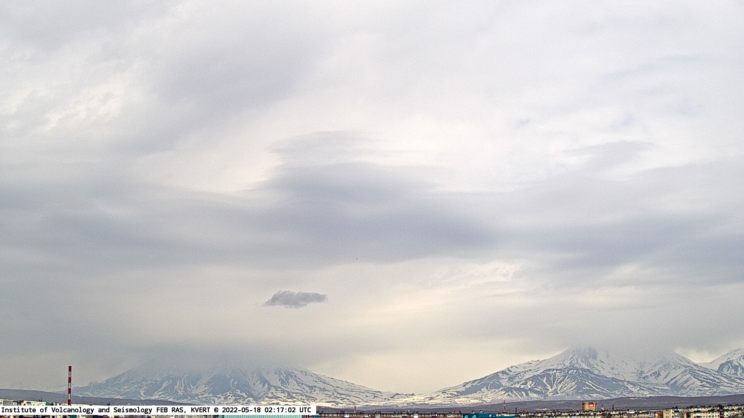Click the "2022-05-18 02:17:02 UTC" timestamp
Screen dimensions: 744x418
point(267,410)
